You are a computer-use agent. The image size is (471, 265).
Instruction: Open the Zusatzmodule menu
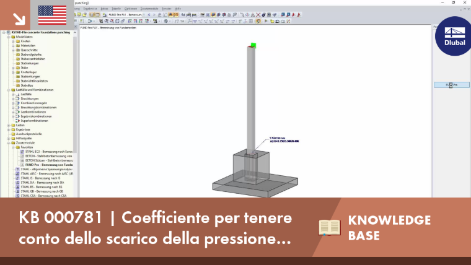[x=149, y=9]
